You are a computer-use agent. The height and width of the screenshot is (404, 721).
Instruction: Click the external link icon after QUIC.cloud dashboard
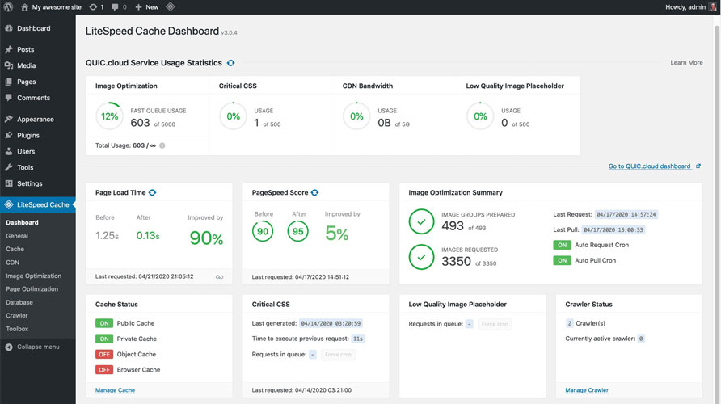pos(698,166)
